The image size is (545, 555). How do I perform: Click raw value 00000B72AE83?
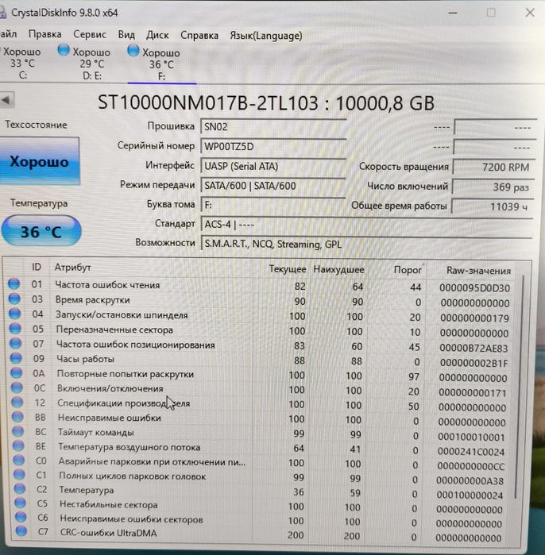point(473,348)
